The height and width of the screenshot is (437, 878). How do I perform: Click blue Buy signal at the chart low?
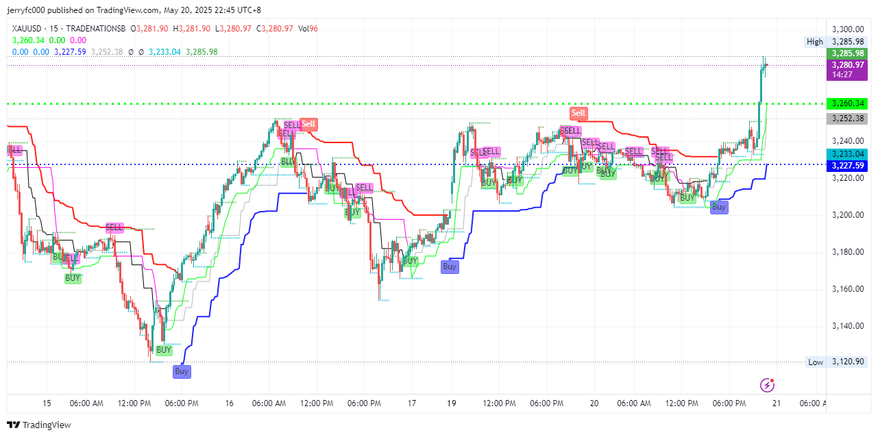click(182, 371)
